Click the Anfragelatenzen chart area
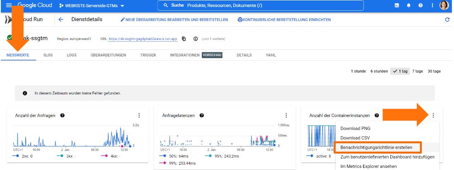454x170 pixels. (218, 137)
